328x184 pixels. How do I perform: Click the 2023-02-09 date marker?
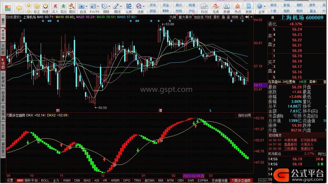coord(193,176)
